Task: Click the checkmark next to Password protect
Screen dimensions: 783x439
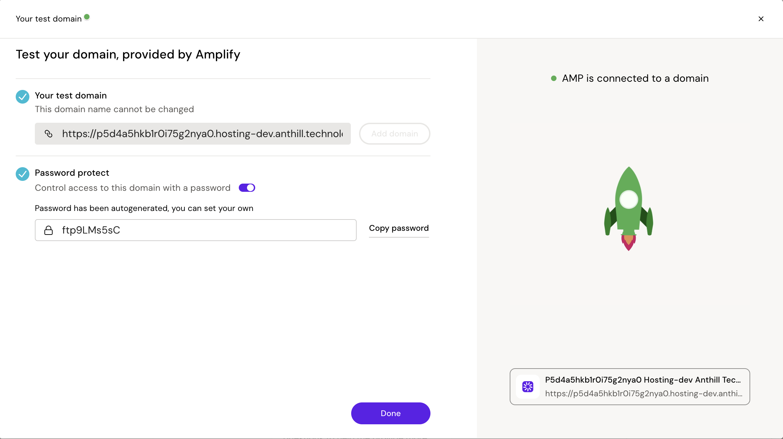Action: [x=23, y=174]
